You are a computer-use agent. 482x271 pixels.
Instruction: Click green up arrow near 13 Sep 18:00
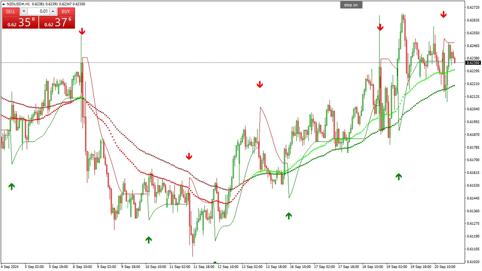pyautogui.click(x=288, y=215)
